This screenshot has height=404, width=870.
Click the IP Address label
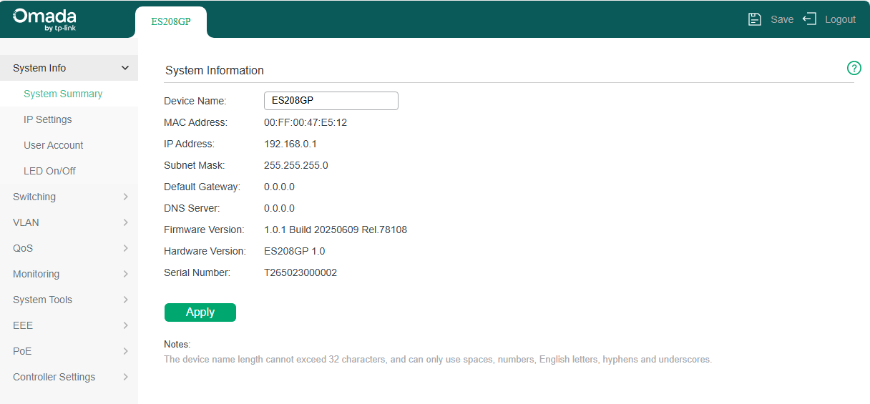(189, 144)
